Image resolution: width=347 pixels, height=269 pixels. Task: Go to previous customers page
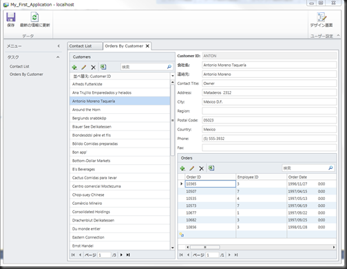tap(80, 255)
